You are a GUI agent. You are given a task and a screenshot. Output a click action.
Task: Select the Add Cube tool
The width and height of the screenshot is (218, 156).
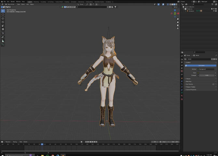tap(3, 45)
